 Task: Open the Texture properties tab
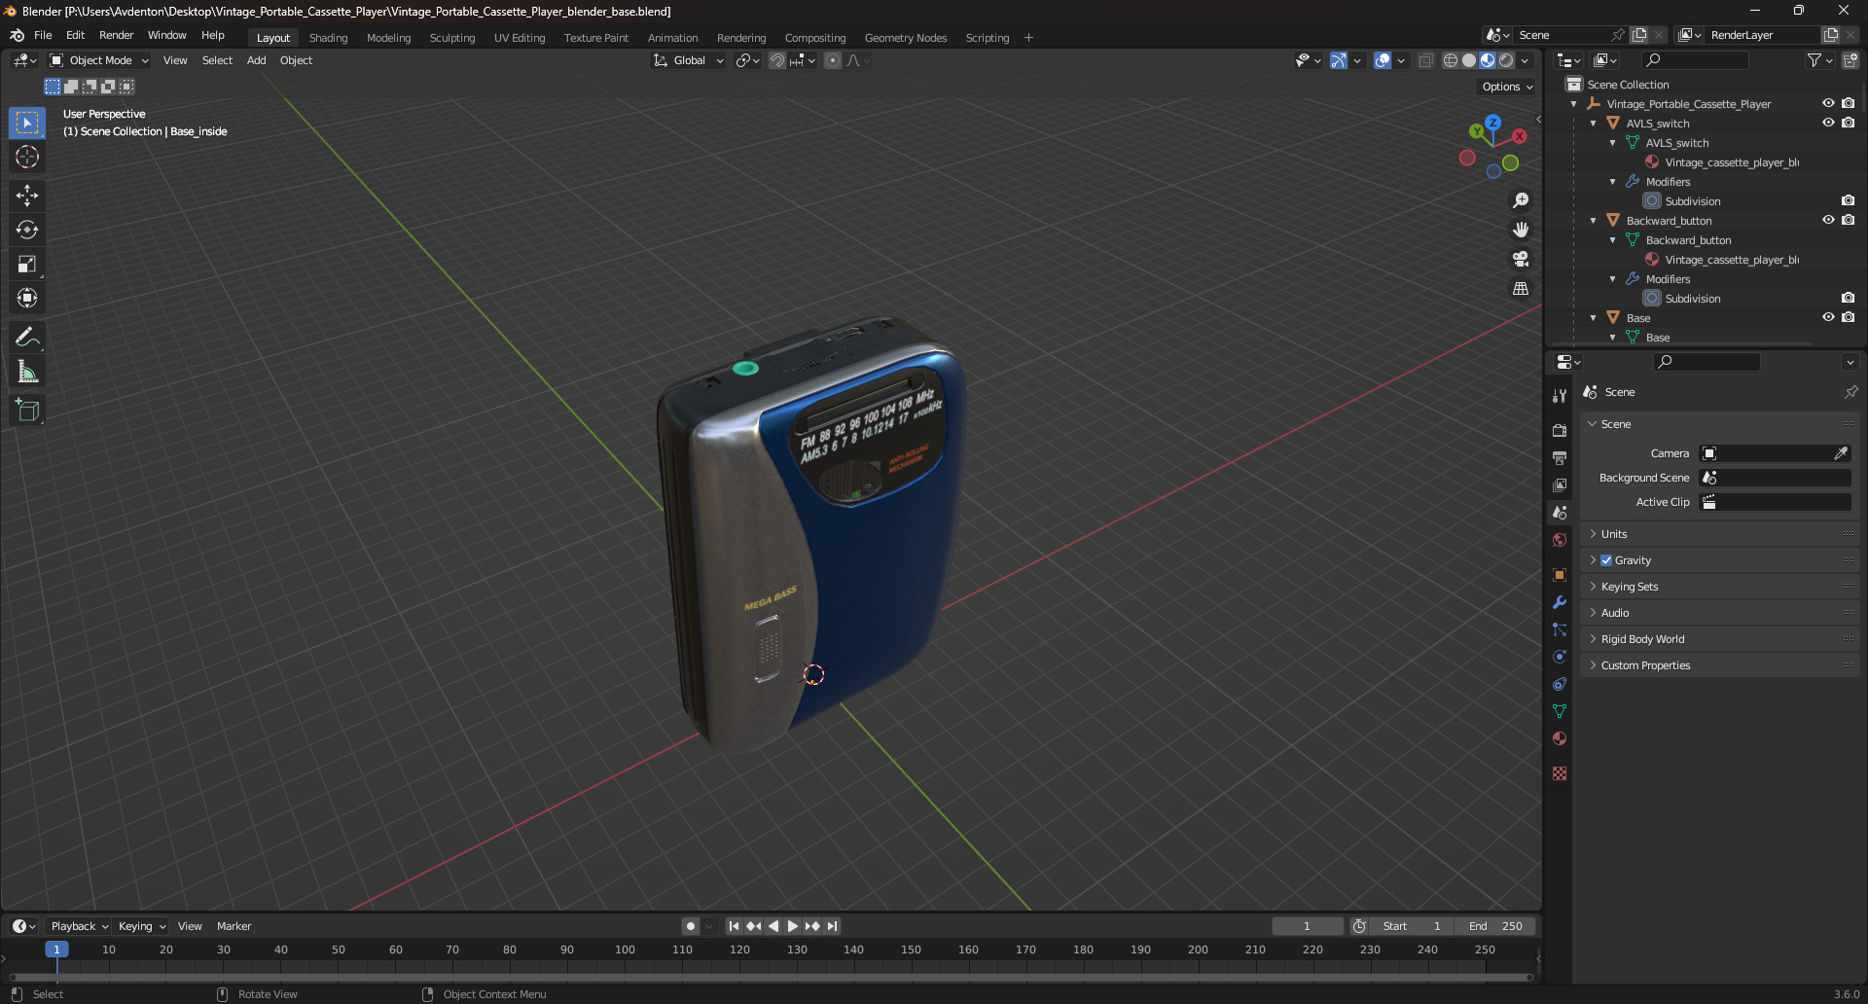[1560, 773]
